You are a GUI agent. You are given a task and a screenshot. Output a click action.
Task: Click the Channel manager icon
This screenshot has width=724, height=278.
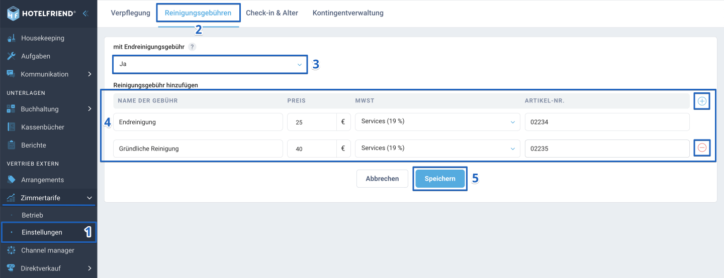point(11,250)
